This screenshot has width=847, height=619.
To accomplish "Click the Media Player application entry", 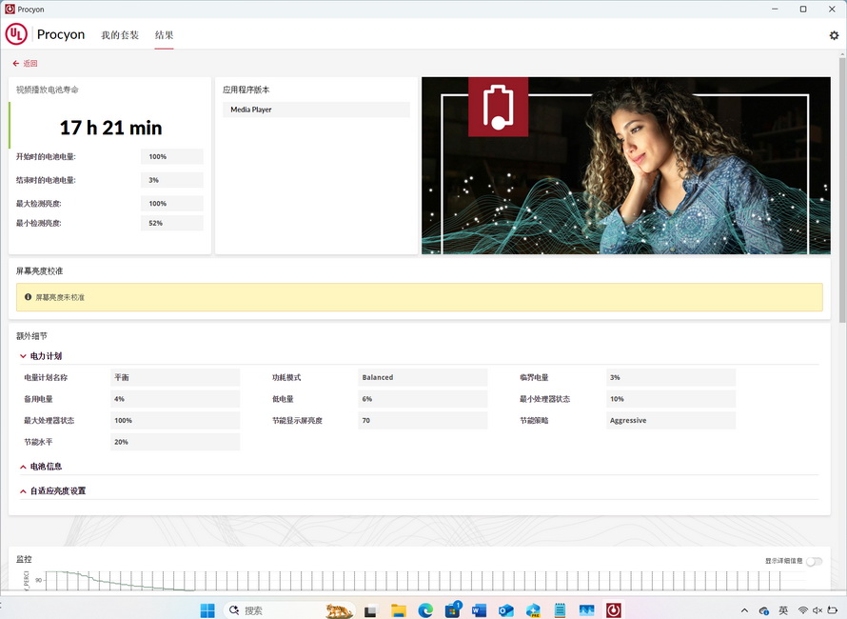I will click(251, 110).
